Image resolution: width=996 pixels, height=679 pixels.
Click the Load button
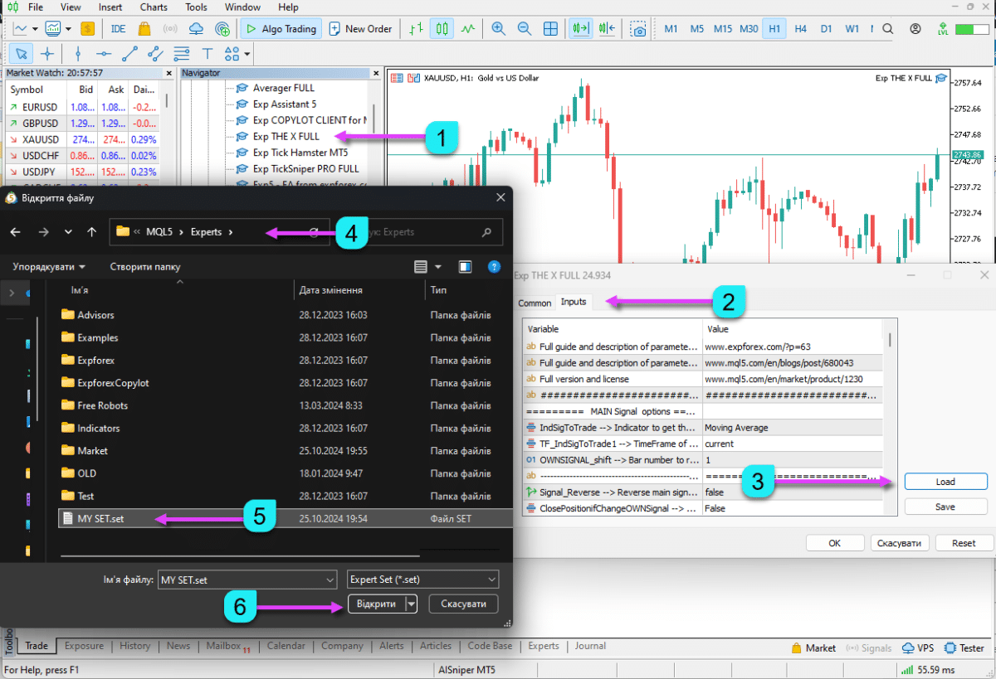pos(945,482)
